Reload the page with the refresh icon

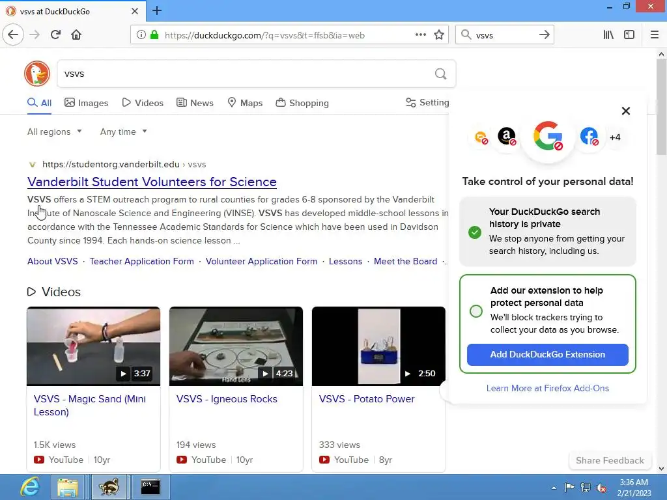(x=55, y=35)
